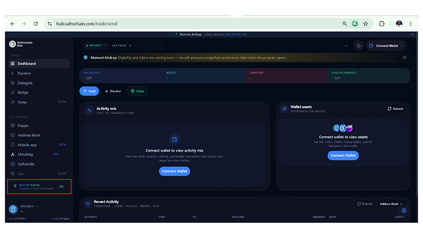Screen dimensions: 423x238
Task: Reload the page with the refresh icon
Action: coord(36,24)
